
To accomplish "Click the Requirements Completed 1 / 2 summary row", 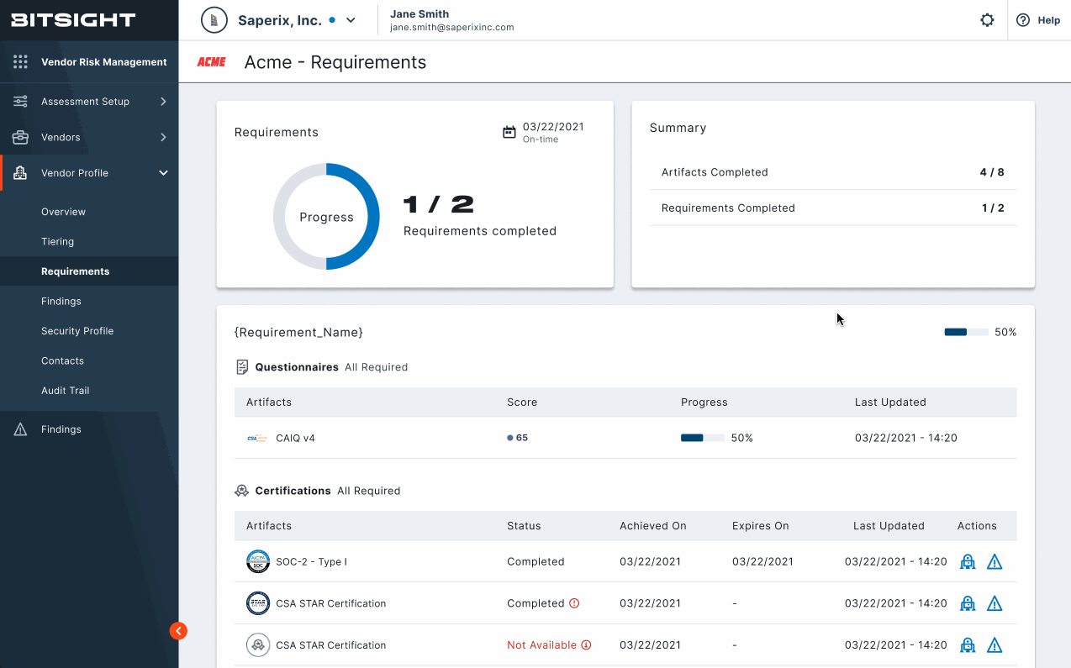I will click(x=833, y=208).
